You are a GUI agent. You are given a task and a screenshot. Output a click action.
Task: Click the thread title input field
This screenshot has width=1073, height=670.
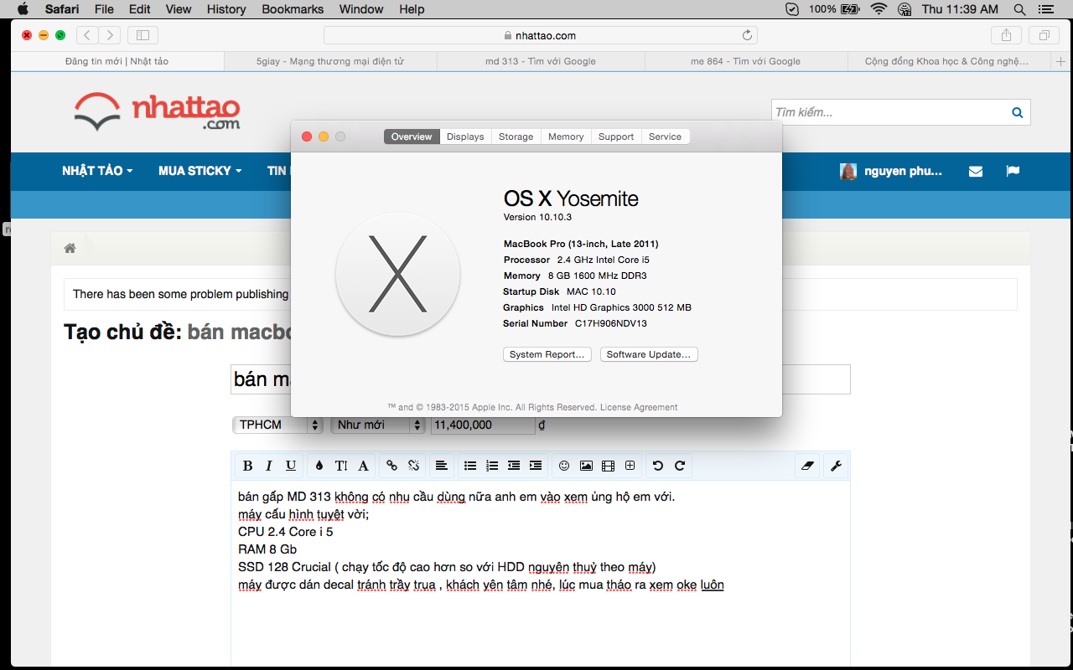541,379
